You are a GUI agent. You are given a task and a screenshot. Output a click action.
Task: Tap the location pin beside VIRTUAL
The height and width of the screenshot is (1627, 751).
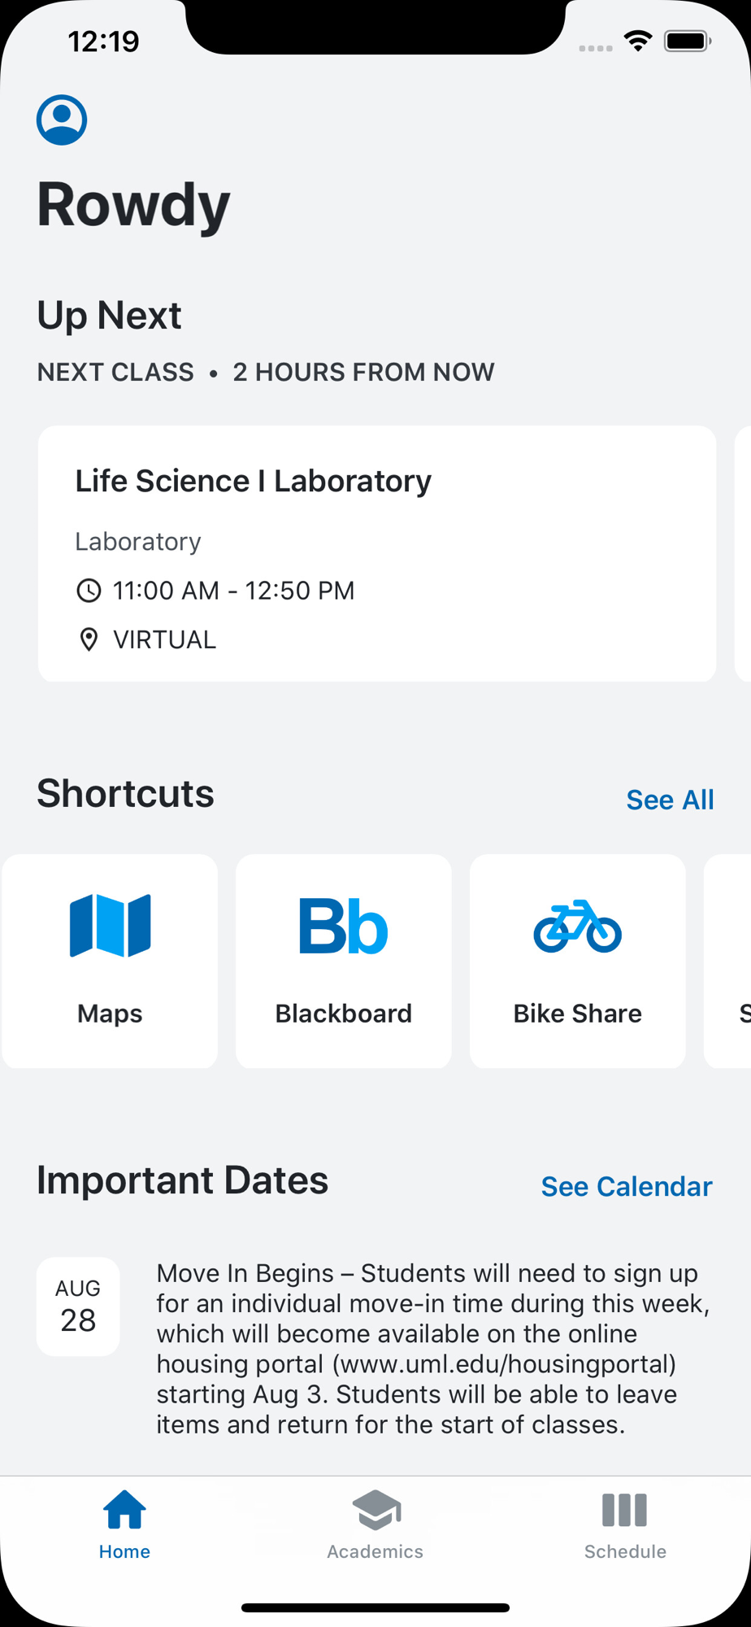pos(89,640)
